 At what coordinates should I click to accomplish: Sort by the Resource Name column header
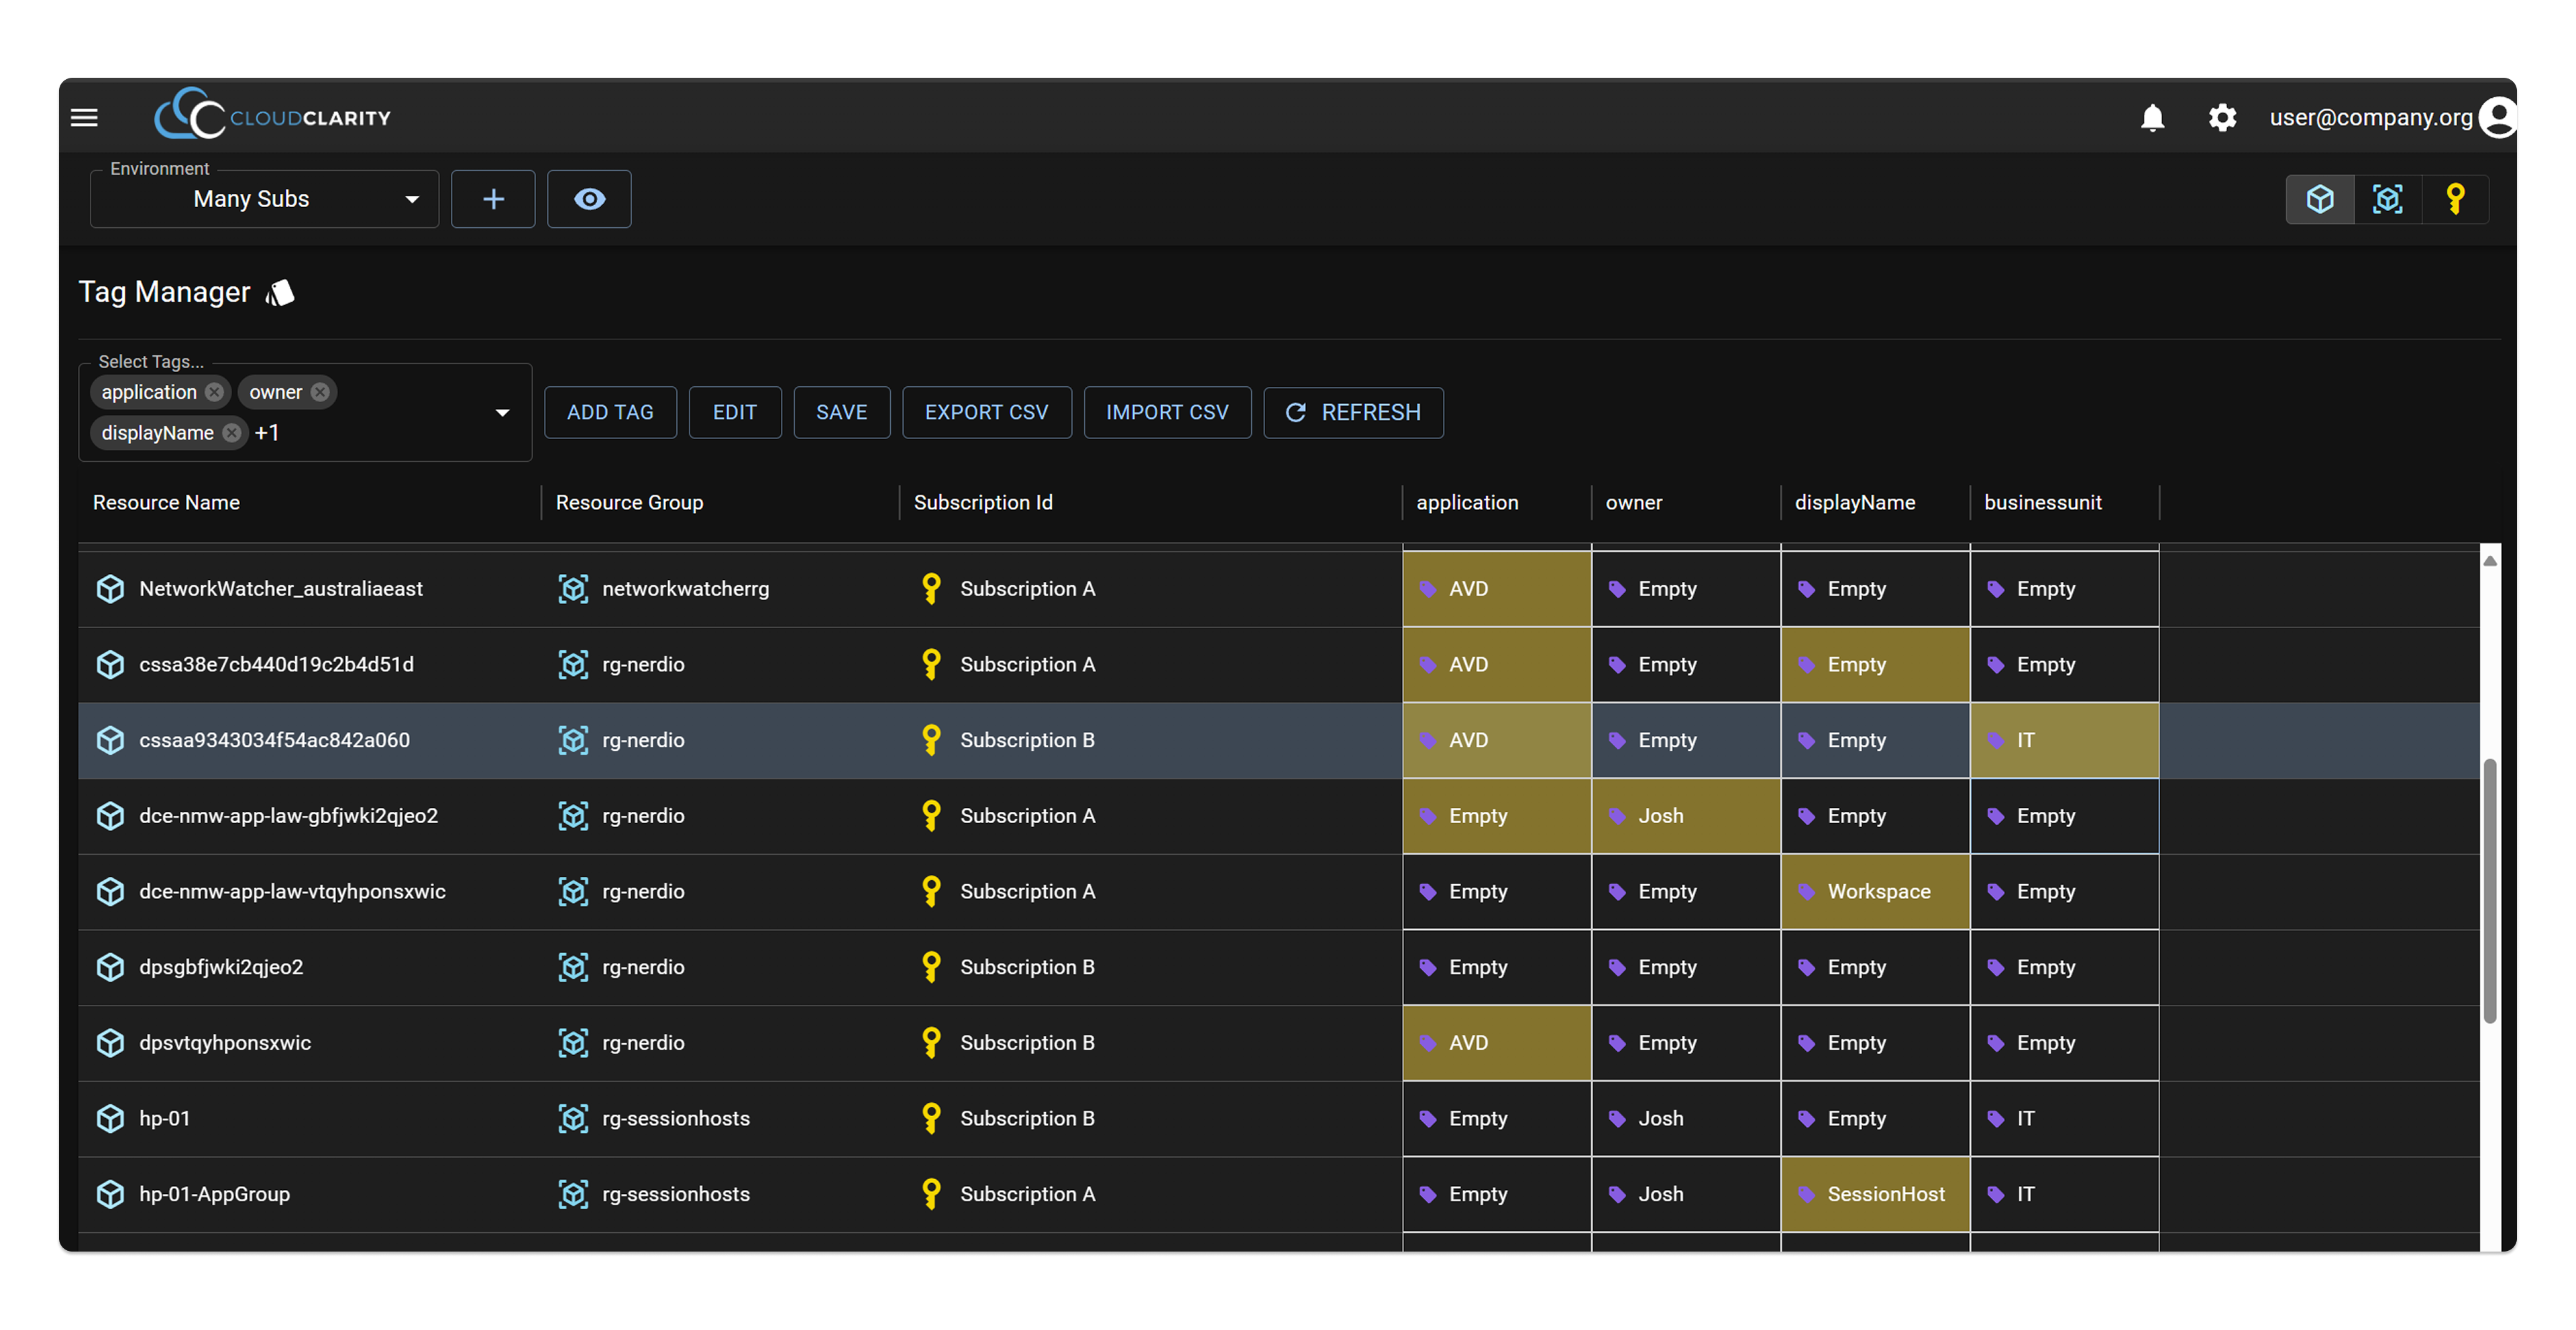(x=166, y=503)
